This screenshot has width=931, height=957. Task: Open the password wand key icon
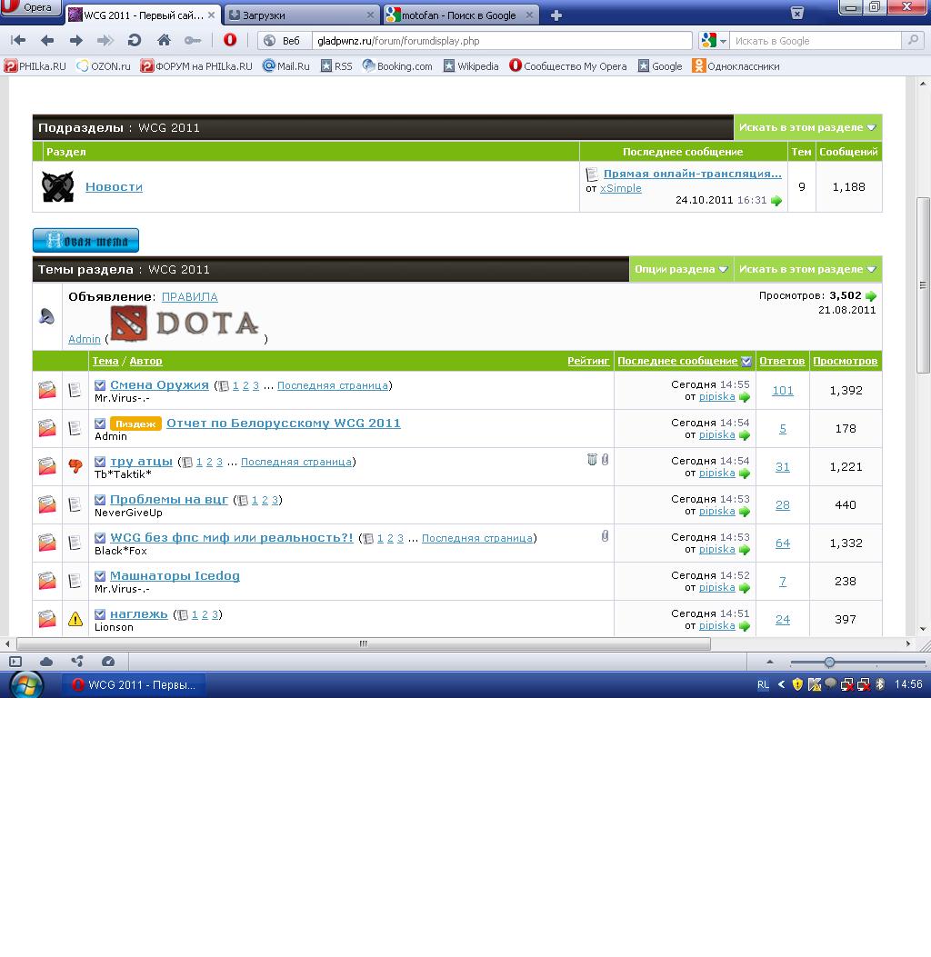point(193,41)
